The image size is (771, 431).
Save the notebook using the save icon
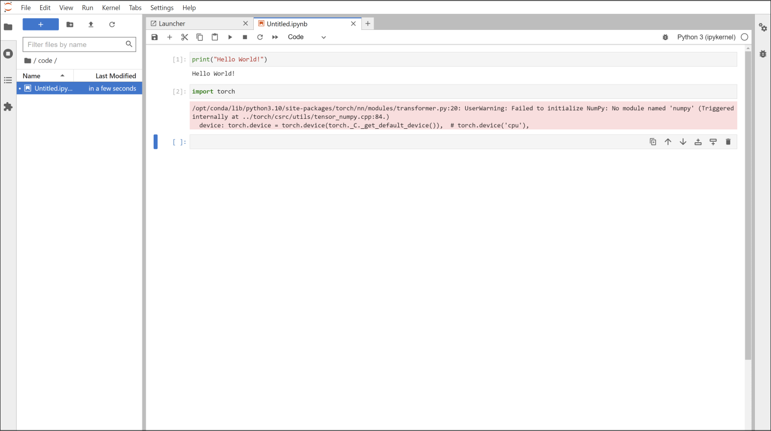pyautogui.click(x=155, y=37)
